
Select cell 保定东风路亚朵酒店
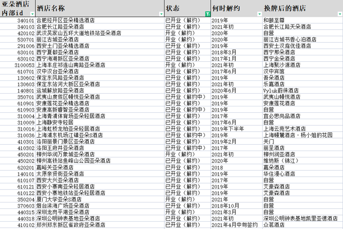(100, 77)
